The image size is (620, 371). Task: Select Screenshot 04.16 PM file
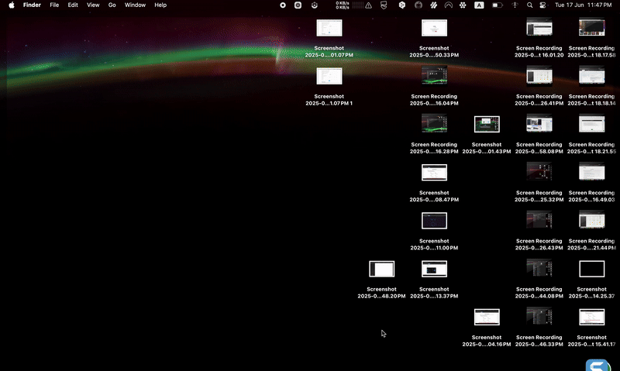coord(487,327)
